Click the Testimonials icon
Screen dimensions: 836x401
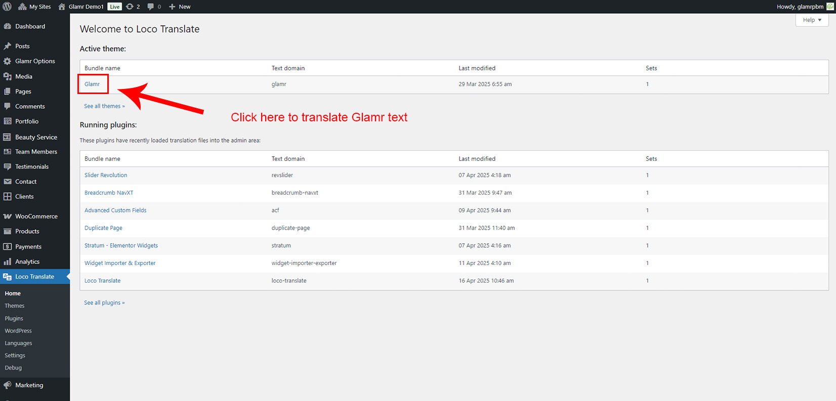coord(8,166)
